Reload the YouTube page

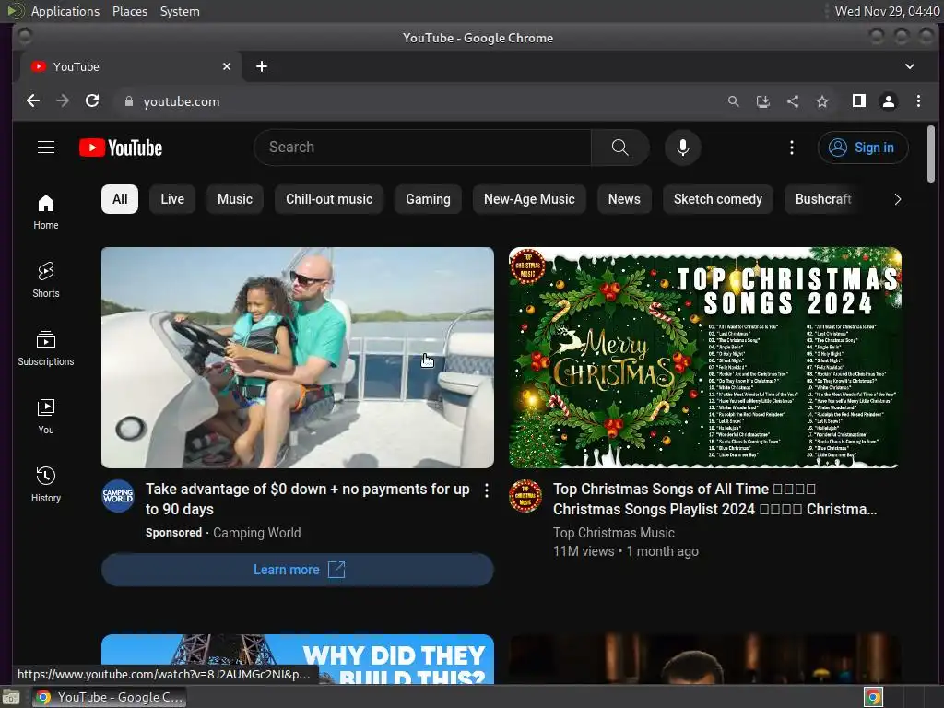[92, 101]
